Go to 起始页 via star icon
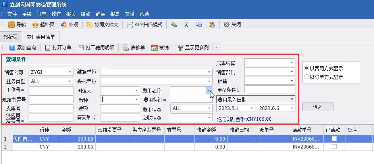The image size is (374, 164). 43,25
